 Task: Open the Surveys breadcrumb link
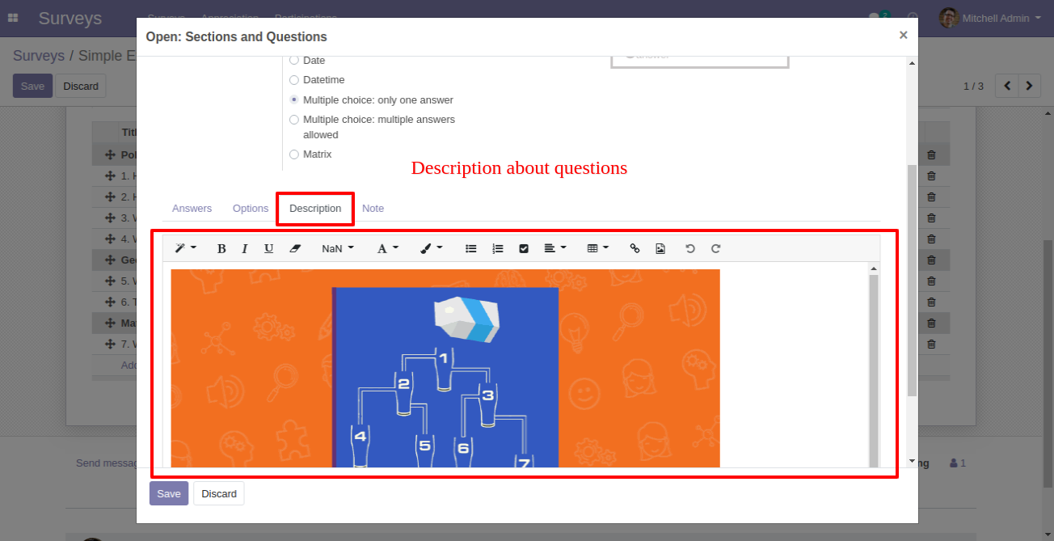click(39, 56)
